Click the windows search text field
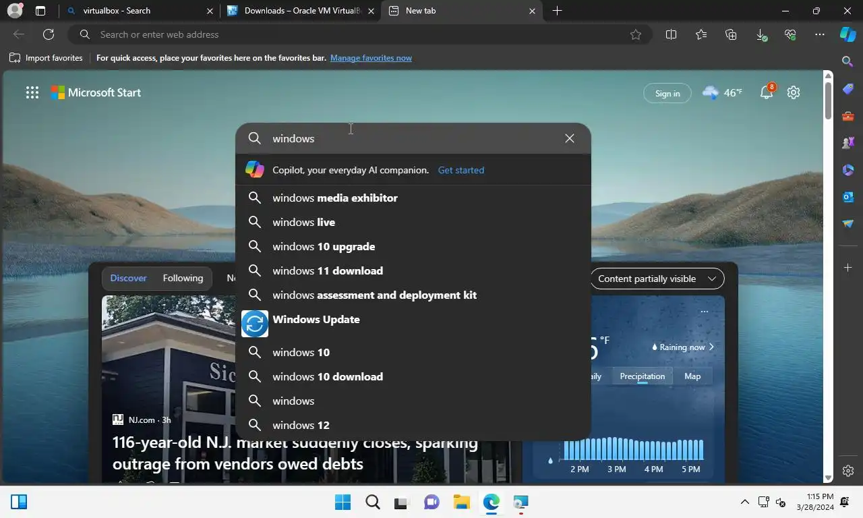Viewport: 863px width, 518px height. click(x=413, y=138)
